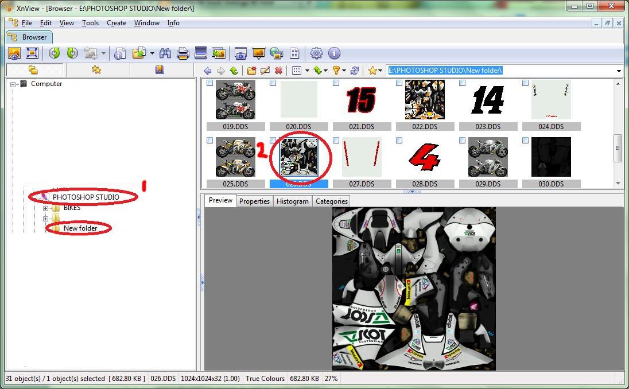Show the categories bookmark panel tab

[x=160, y=70]
